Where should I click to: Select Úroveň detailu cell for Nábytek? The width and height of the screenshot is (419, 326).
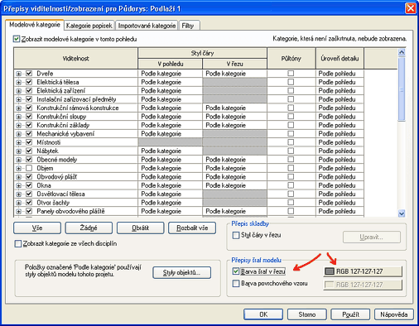340,151
